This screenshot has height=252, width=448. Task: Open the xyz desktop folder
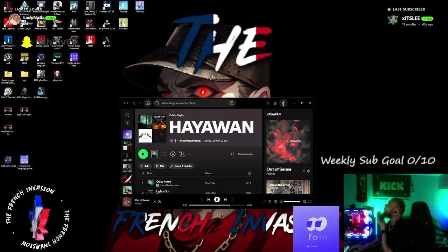[x=24, y=75]
